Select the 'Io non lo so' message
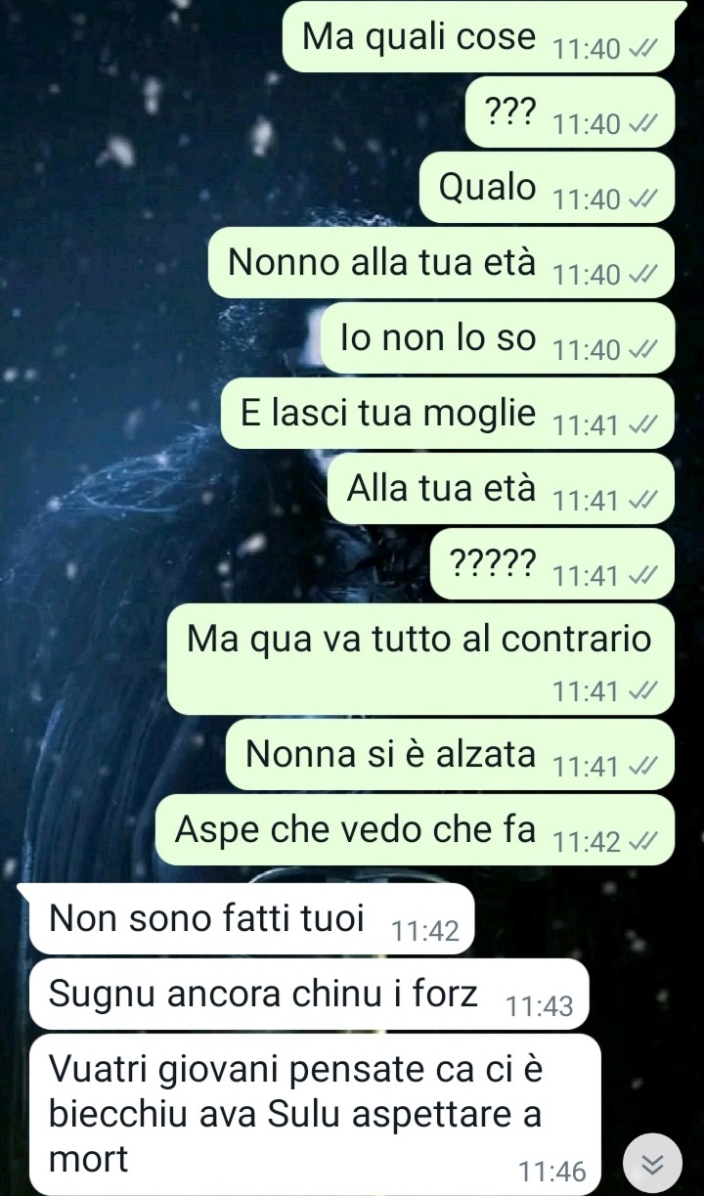This screenshot has height=1196, width=704. pyautogui.click(x=498, y=337)
